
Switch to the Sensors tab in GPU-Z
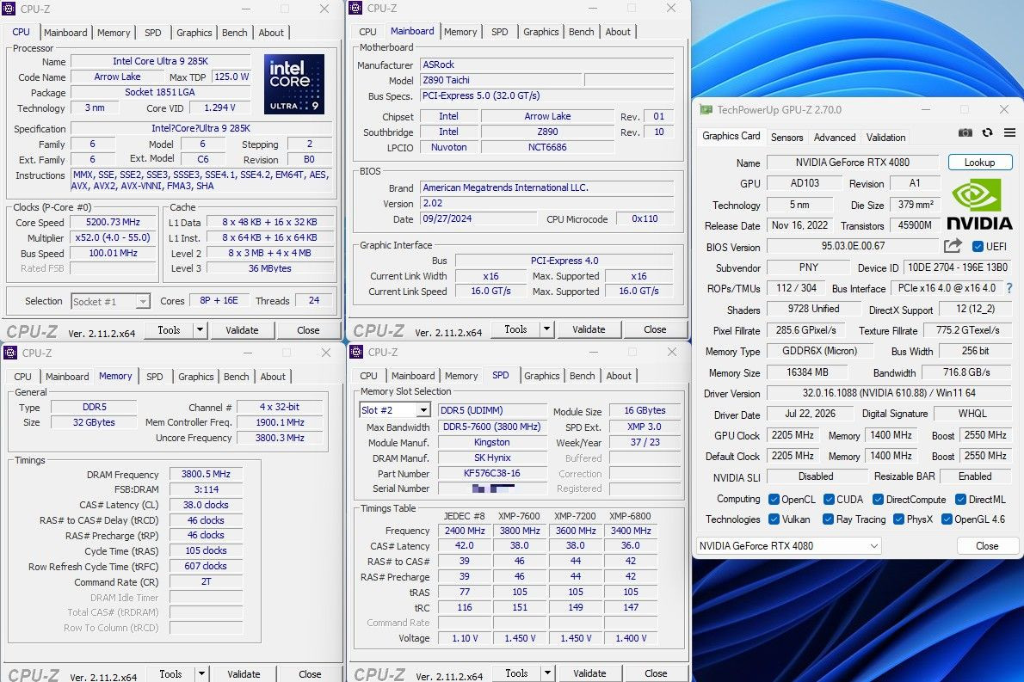point(787,137)
